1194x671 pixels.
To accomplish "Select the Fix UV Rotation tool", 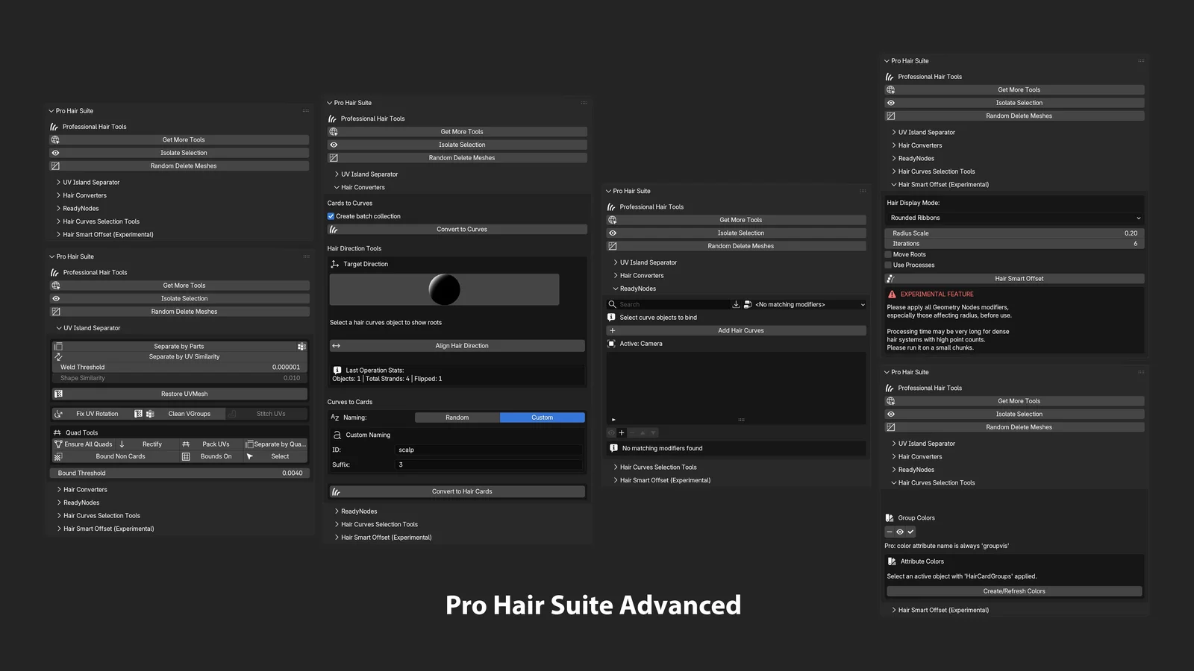I will pyautogui.click(x=96, y=413).
